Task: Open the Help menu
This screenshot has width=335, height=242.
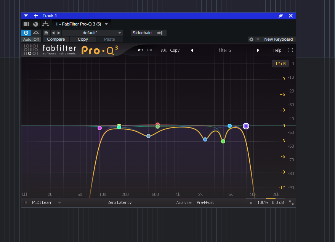Action: (277, 50)
